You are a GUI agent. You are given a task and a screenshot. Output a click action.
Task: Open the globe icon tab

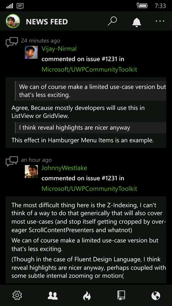click(x=156, y=296)
